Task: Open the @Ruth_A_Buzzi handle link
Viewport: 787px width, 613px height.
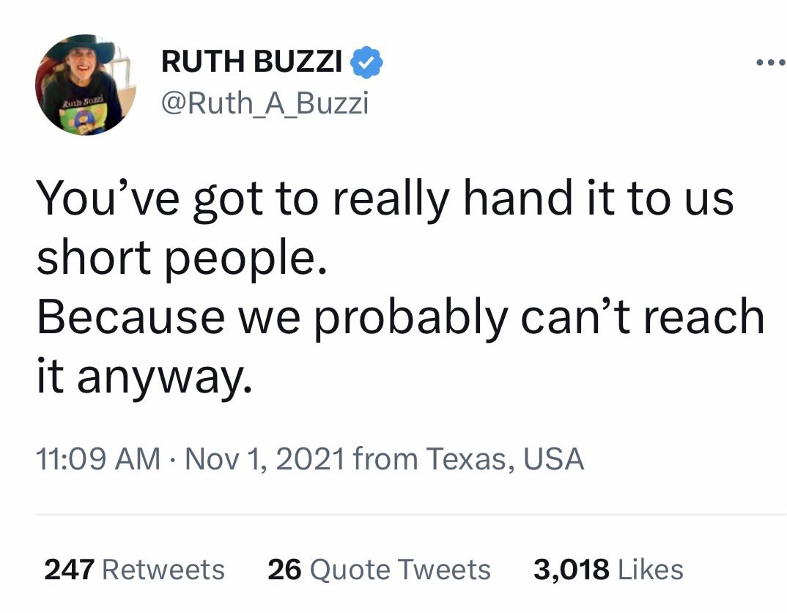Action: pyautogui.click(x=265, y=104)
